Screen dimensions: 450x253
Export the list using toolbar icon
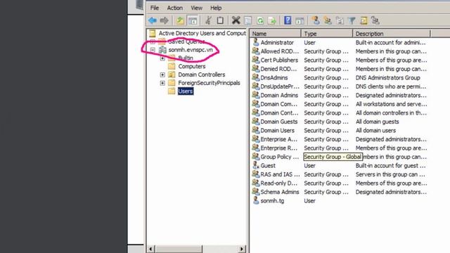271,20
